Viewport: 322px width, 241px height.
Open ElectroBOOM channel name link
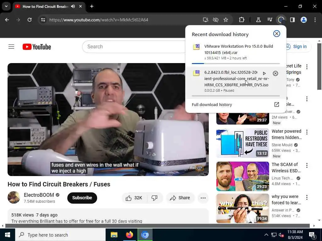[39, 195]
